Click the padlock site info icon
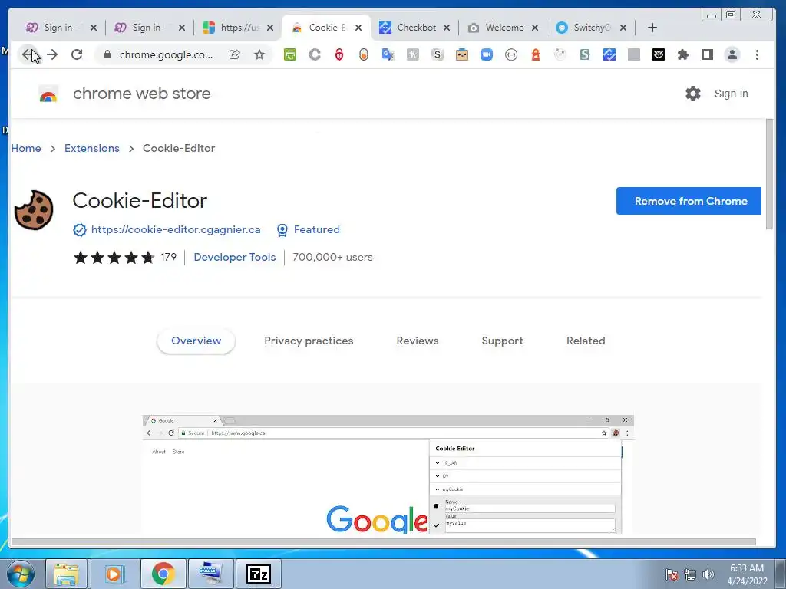 [107, 54]
